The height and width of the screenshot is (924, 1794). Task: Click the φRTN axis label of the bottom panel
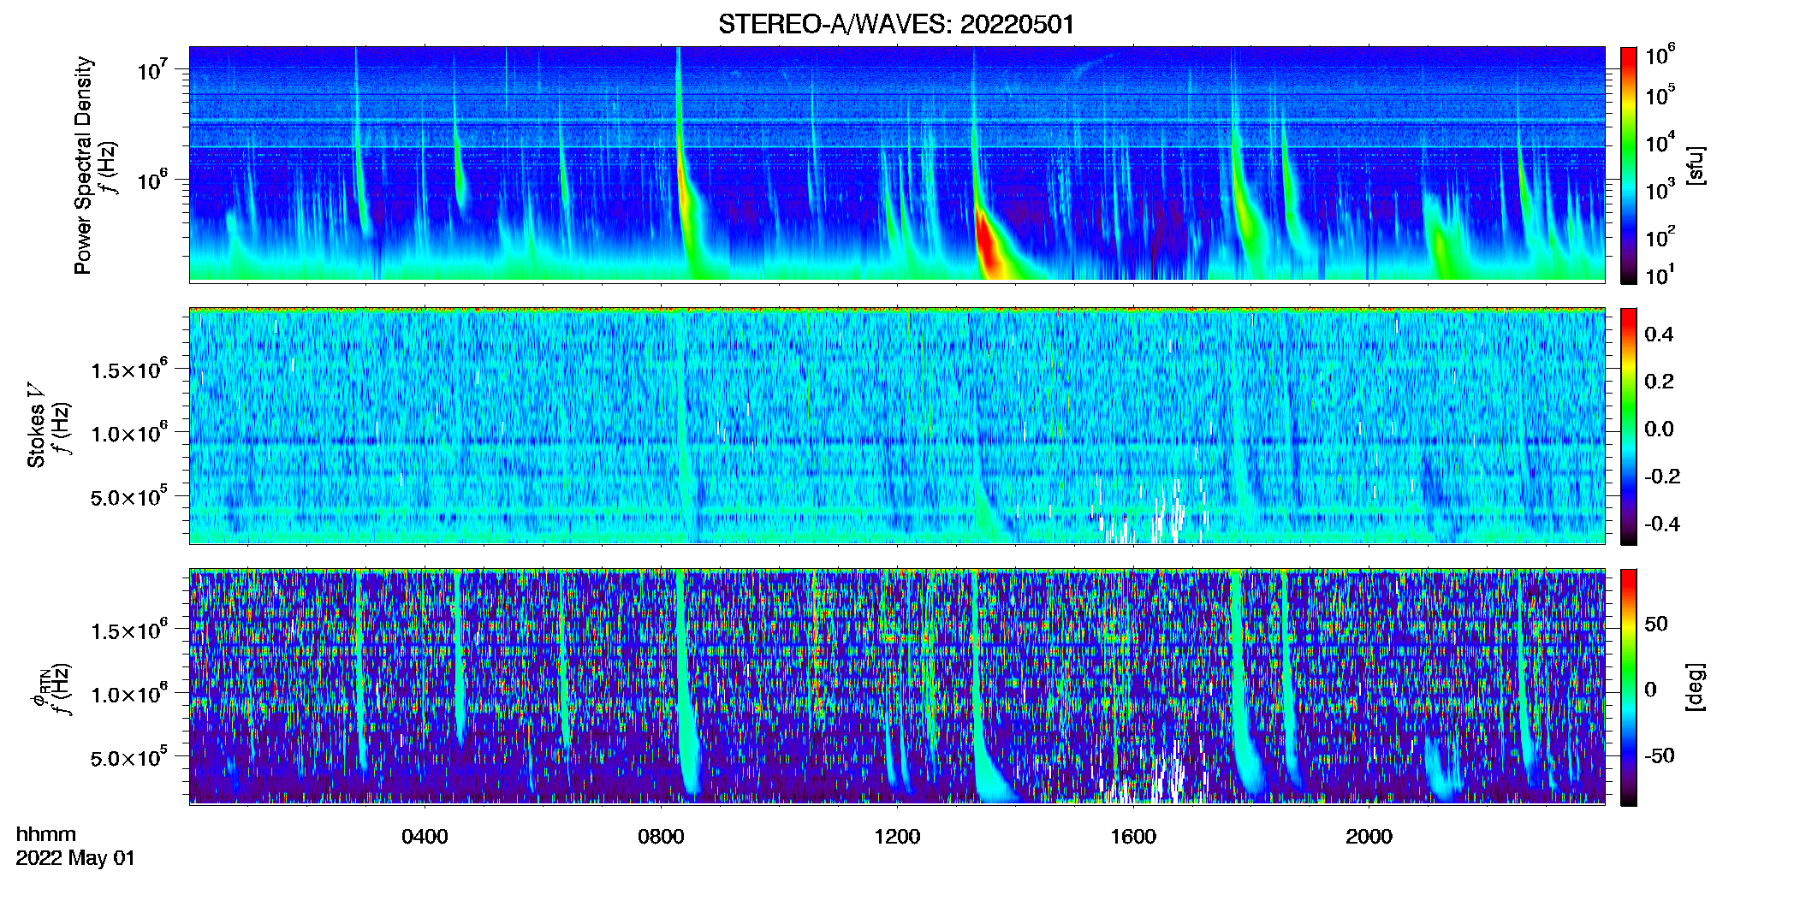[39, 689]
